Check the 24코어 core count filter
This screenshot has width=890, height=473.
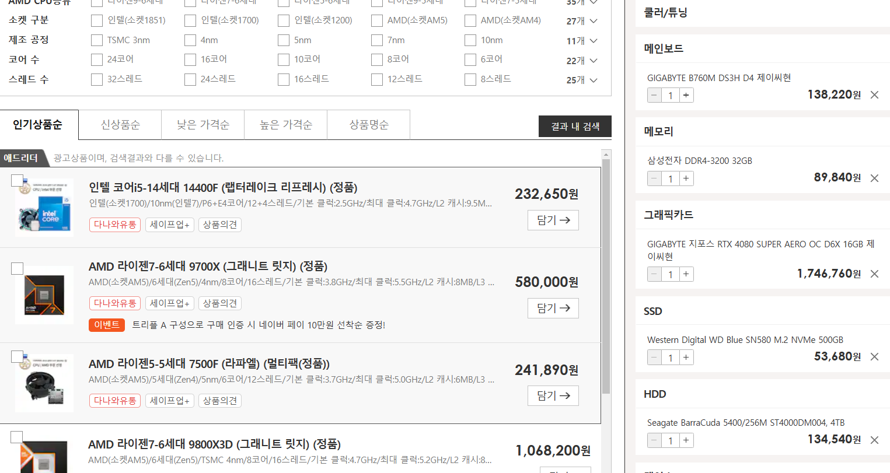point(97,59)
